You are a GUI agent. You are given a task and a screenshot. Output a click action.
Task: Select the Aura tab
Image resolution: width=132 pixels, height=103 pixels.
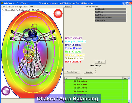(x=31, y=7)
